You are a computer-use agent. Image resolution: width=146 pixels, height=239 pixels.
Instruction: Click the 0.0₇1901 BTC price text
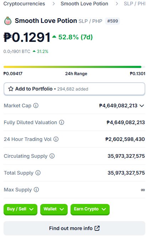(x=17, y=52)
